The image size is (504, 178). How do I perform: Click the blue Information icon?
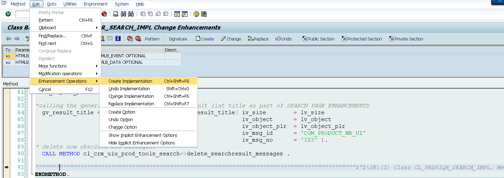point(118,39)
